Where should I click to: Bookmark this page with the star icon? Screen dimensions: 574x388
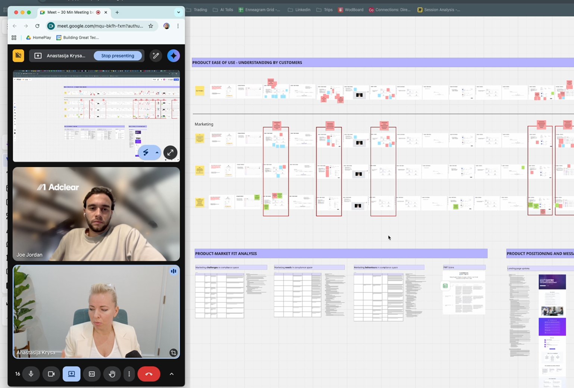point(151,26)
